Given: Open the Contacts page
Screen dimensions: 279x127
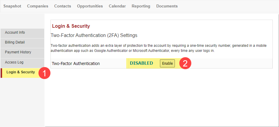Looking at the screenshot, I should point(63,6).
